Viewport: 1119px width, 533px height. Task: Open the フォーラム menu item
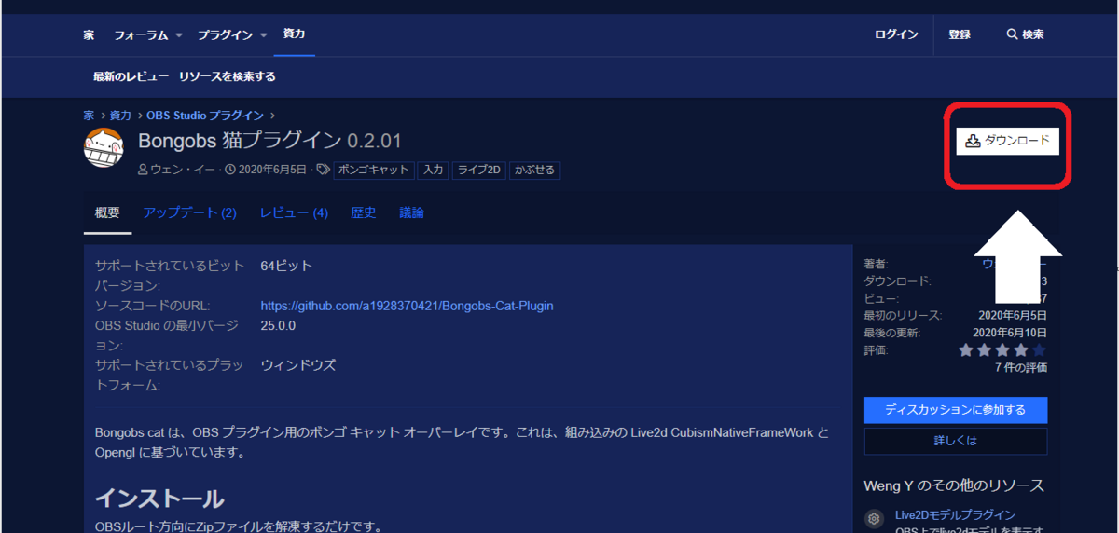[x=141, y=34]
